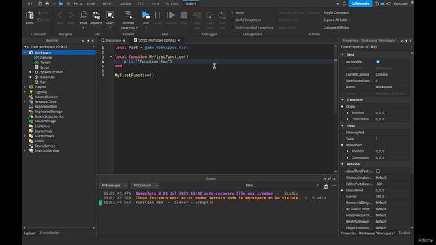Select the Camera item in Explorer
The height and width of the screenshot is (245, 436).
pyautogui.click(x=46, y=57)
